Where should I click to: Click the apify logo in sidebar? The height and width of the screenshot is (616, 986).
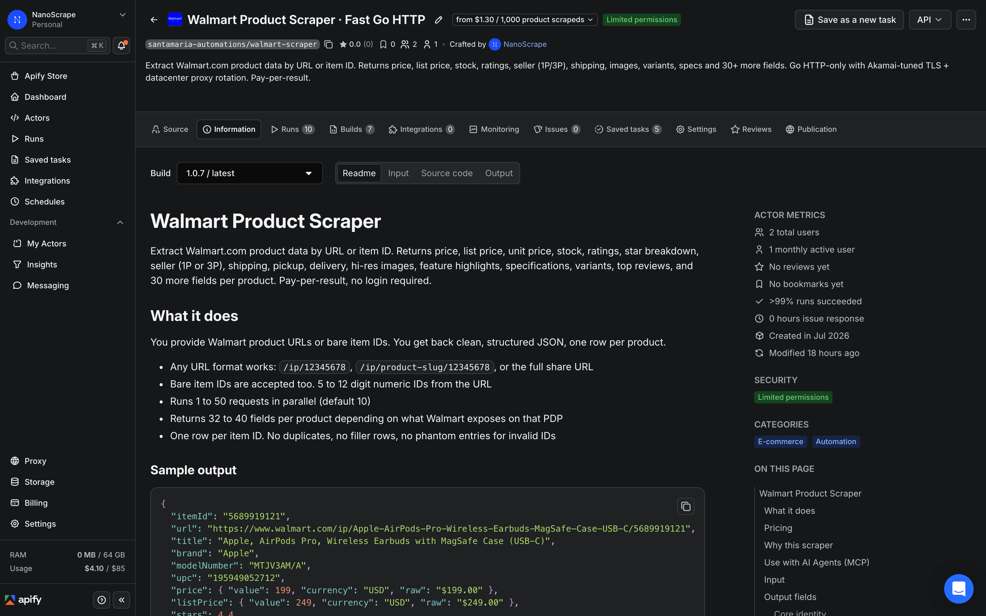[x=23, y=600]
